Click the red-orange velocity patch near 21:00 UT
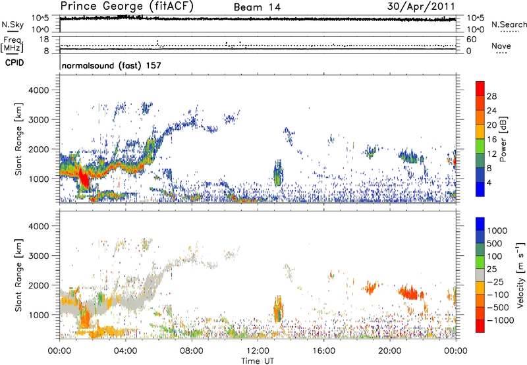The image size is (527, 365). pos(408,292)
